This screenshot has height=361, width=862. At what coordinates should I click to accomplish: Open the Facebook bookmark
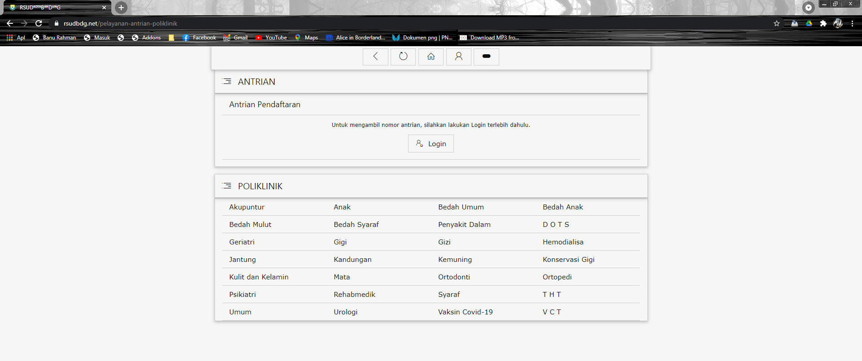(199, 38)
